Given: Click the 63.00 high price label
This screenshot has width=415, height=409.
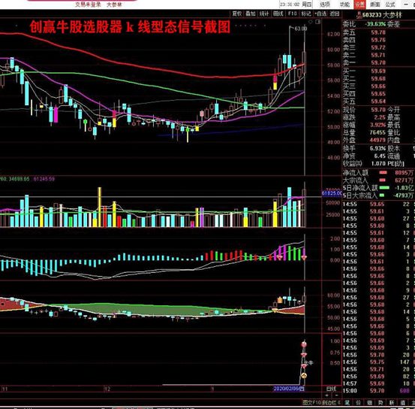Looking at the screenshot, I should click(301, 29).
